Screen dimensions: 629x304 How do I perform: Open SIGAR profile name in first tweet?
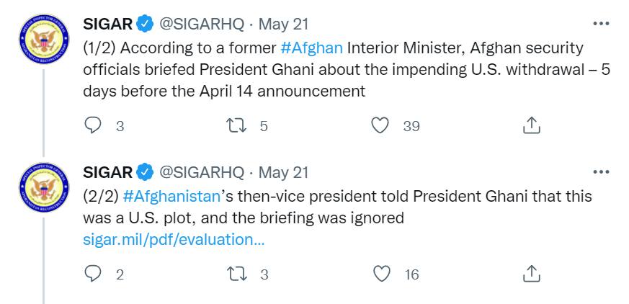pos(108,24)
